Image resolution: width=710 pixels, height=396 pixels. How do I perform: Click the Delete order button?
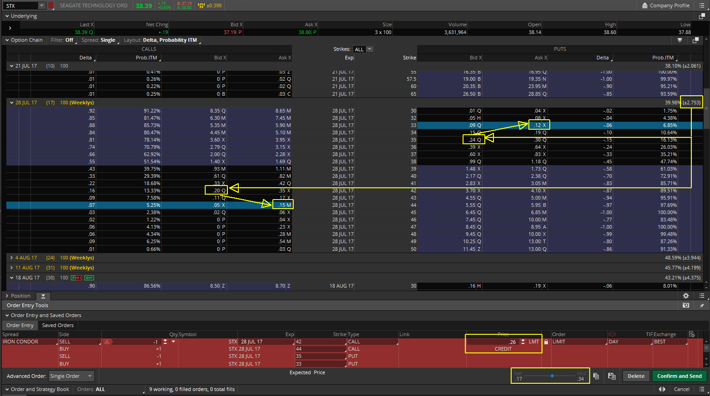[x=636, y=376]
